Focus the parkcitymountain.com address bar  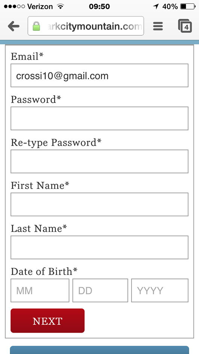pyautogui.click(x=86, y=26)
